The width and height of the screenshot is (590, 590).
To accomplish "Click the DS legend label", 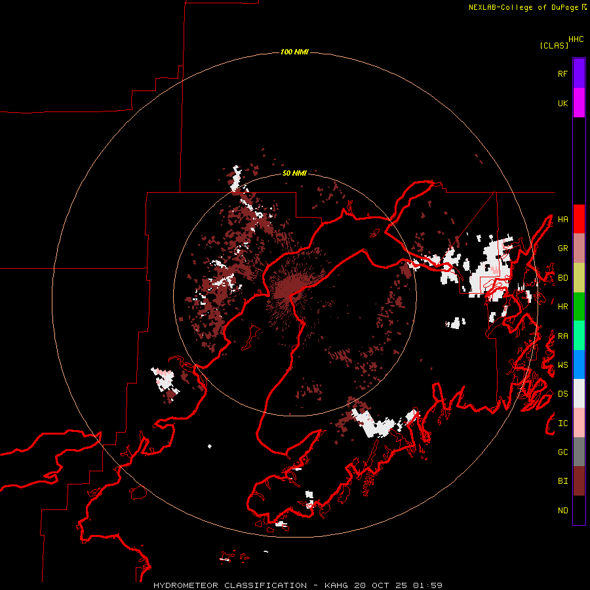I will point(562,394).
